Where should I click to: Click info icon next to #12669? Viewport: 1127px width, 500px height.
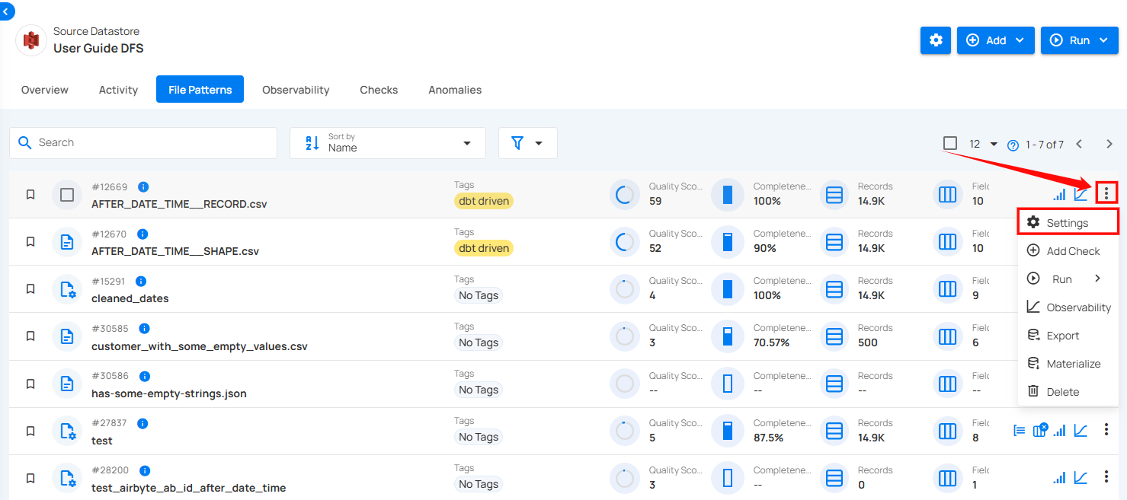click(x=143, y=186)
